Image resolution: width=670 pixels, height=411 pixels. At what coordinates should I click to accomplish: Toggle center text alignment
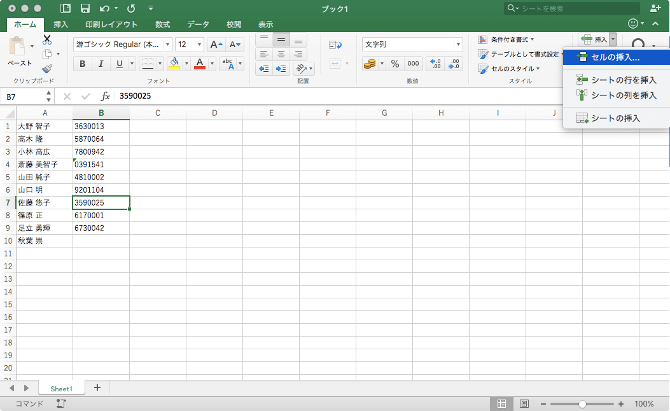[280, 54]
